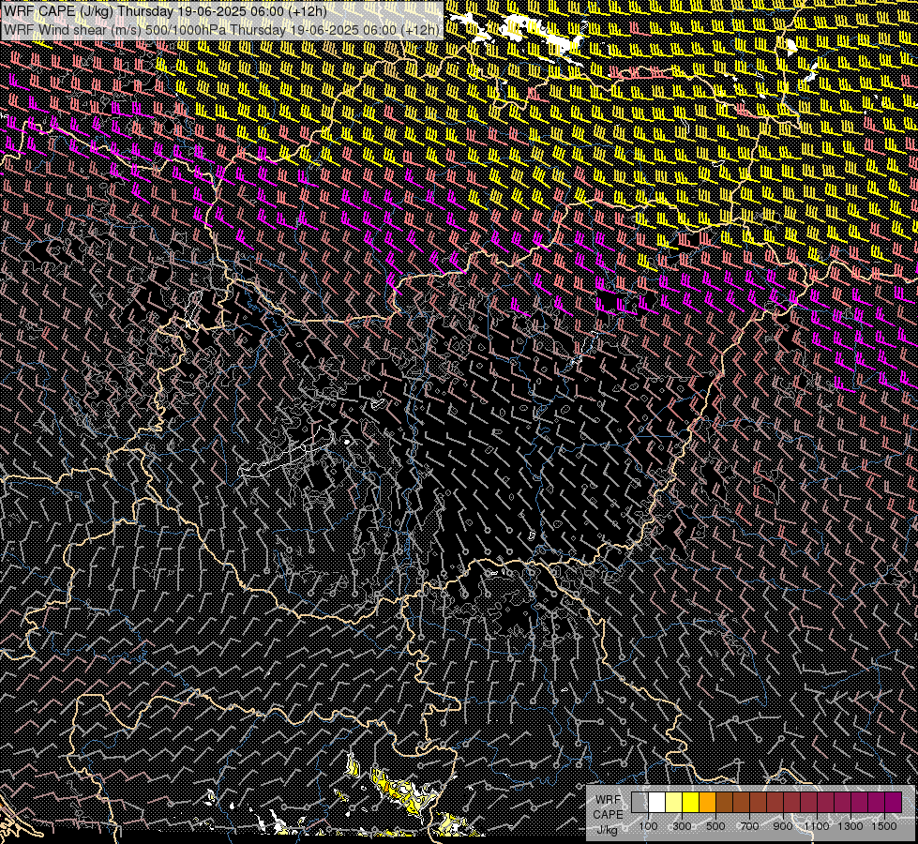Image resolution: width=918 pixels, height=844 pixels.
Task: Click the '700' legend tick label
Action: [749, 826]
